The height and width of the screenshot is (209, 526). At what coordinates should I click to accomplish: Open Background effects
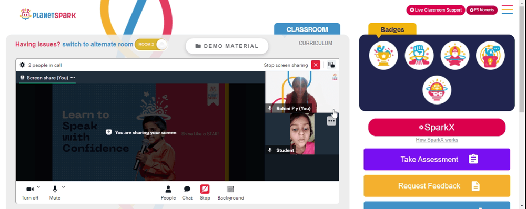coord(231,193)
